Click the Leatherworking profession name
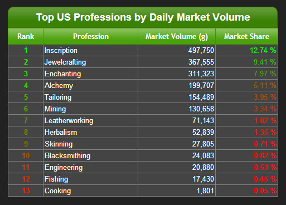 click(x=69, y=121)
